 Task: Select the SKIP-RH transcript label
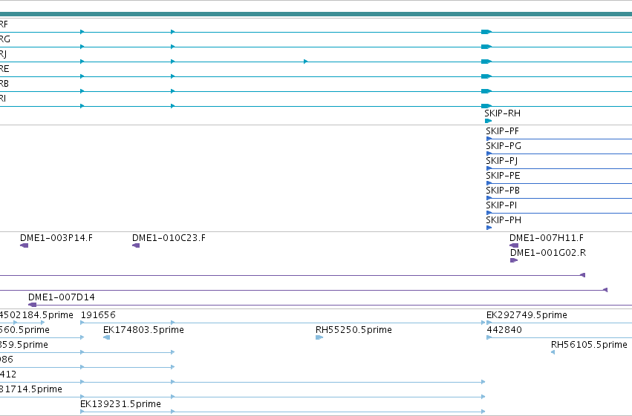click(x=502, y=113)
